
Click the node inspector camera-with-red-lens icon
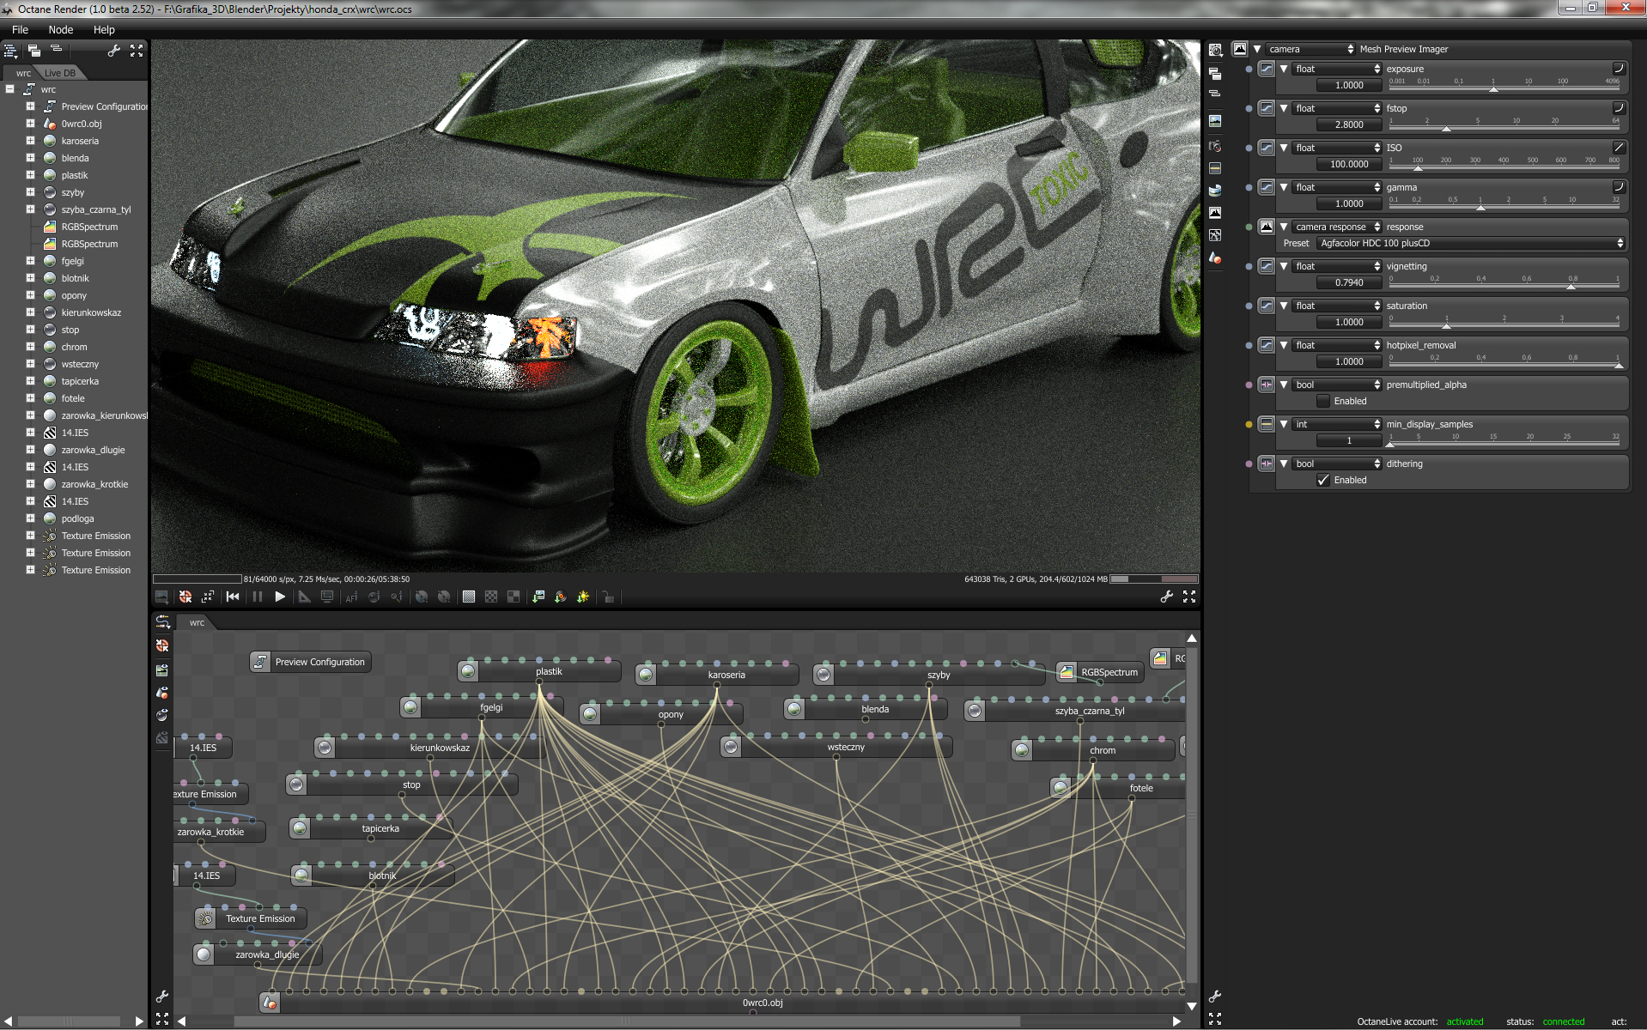1215,146
